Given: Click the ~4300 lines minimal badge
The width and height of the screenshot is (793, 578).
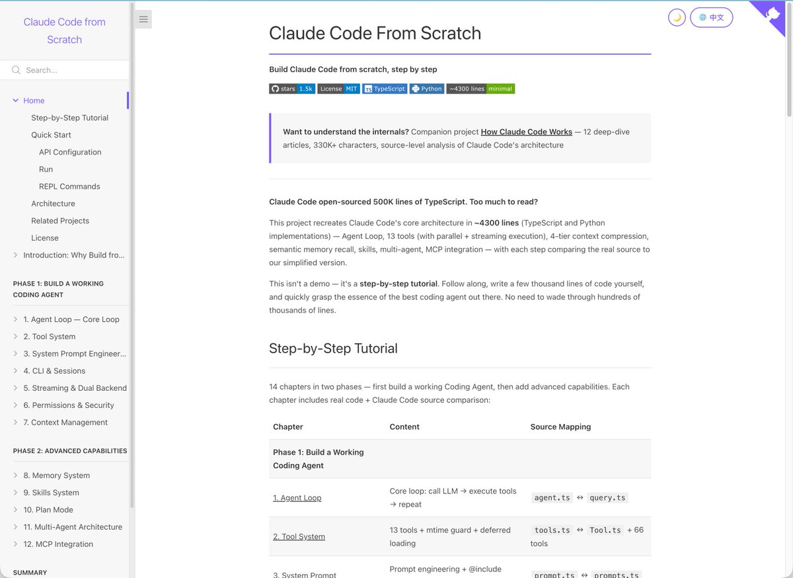Looking at the screenshot, I should pyautogui.click(x=480, y=89).
